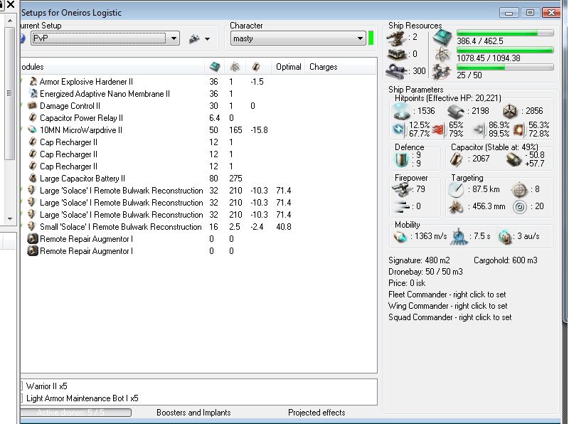Screen dimensions: 569x424
Task: Click the Defence shield icon
Action: [401, 160]
